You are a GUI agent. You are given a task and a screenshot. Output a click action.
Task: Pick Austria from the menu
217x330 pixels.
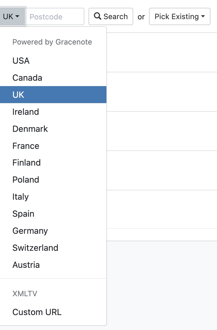26,265
